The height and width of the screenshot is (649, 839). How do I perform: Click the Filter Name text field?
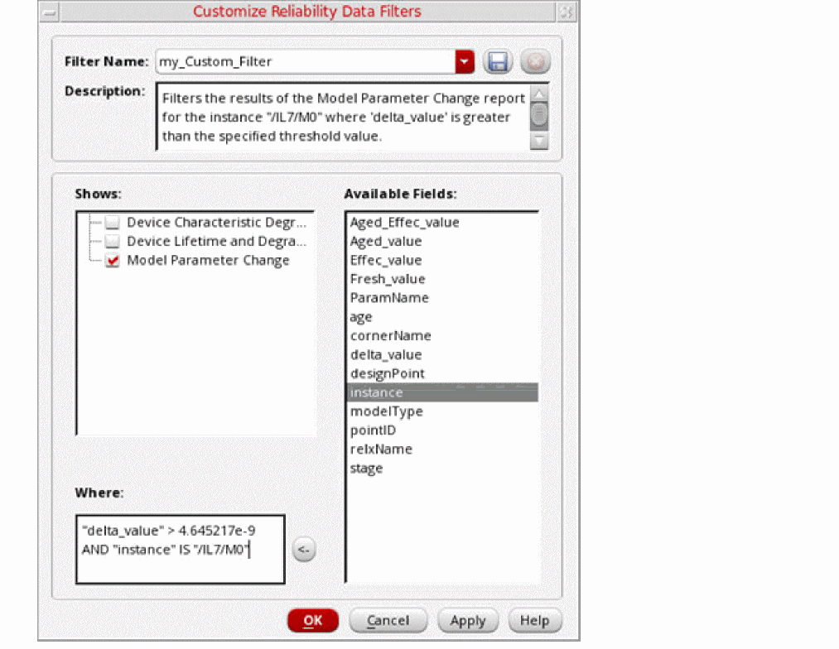click(306, 62)
